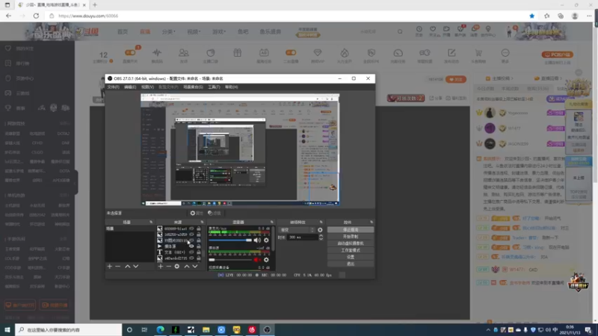Open the Filters button above the docks

pyautogui.click(x=215, y=213)
